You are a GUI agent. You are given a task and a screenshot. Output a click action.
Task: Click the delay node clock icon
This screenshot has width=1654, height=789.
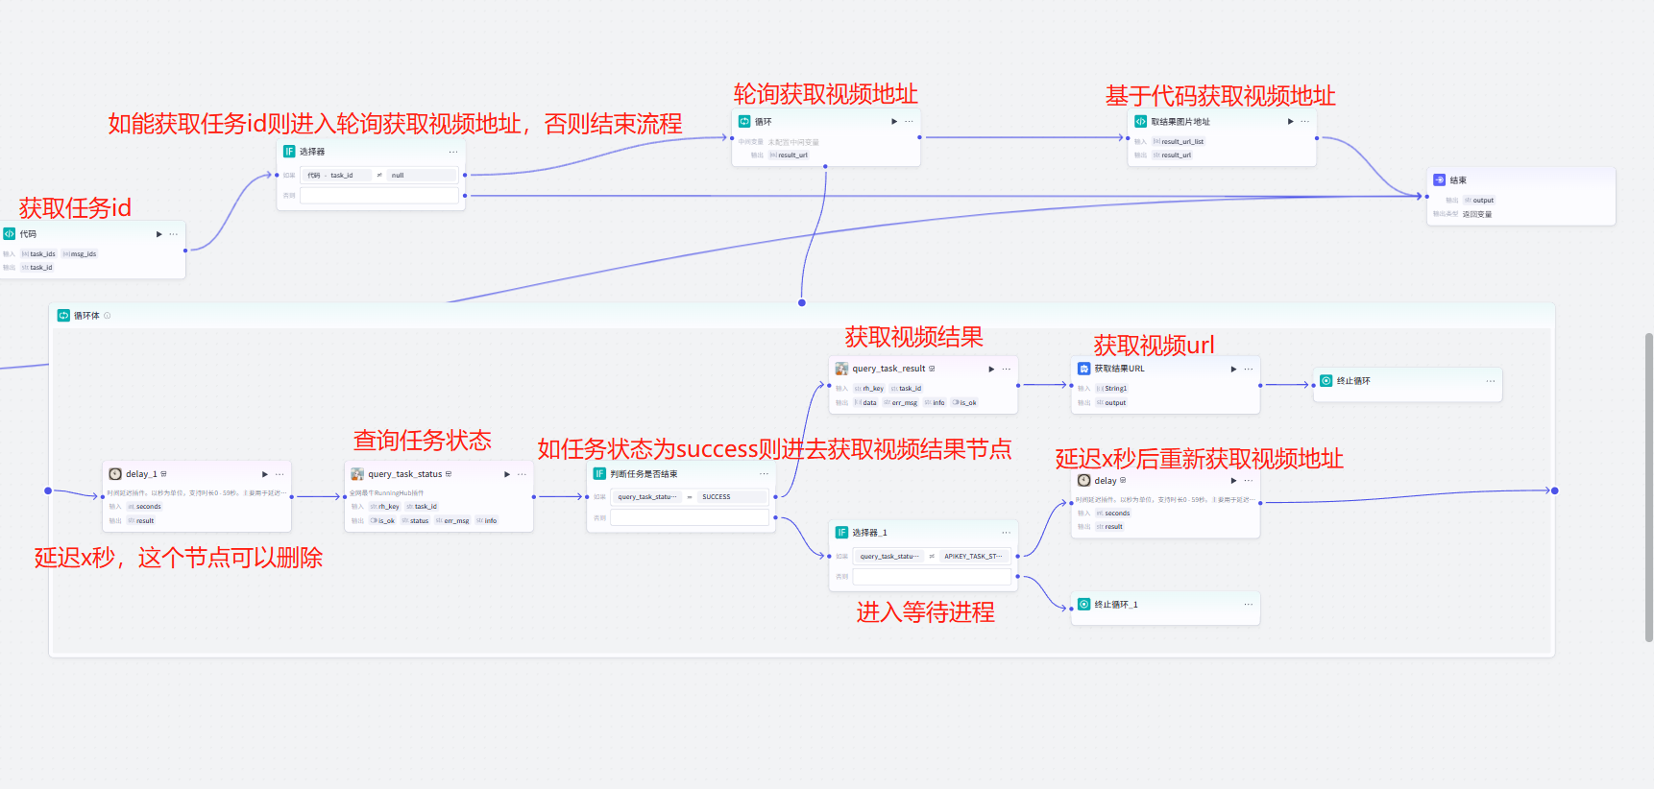[x=1084, y=481]
